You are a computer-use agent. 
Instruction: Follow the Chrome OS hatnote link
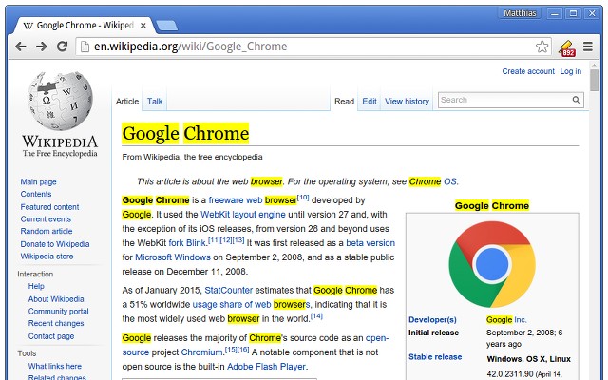tap(433, 181)
